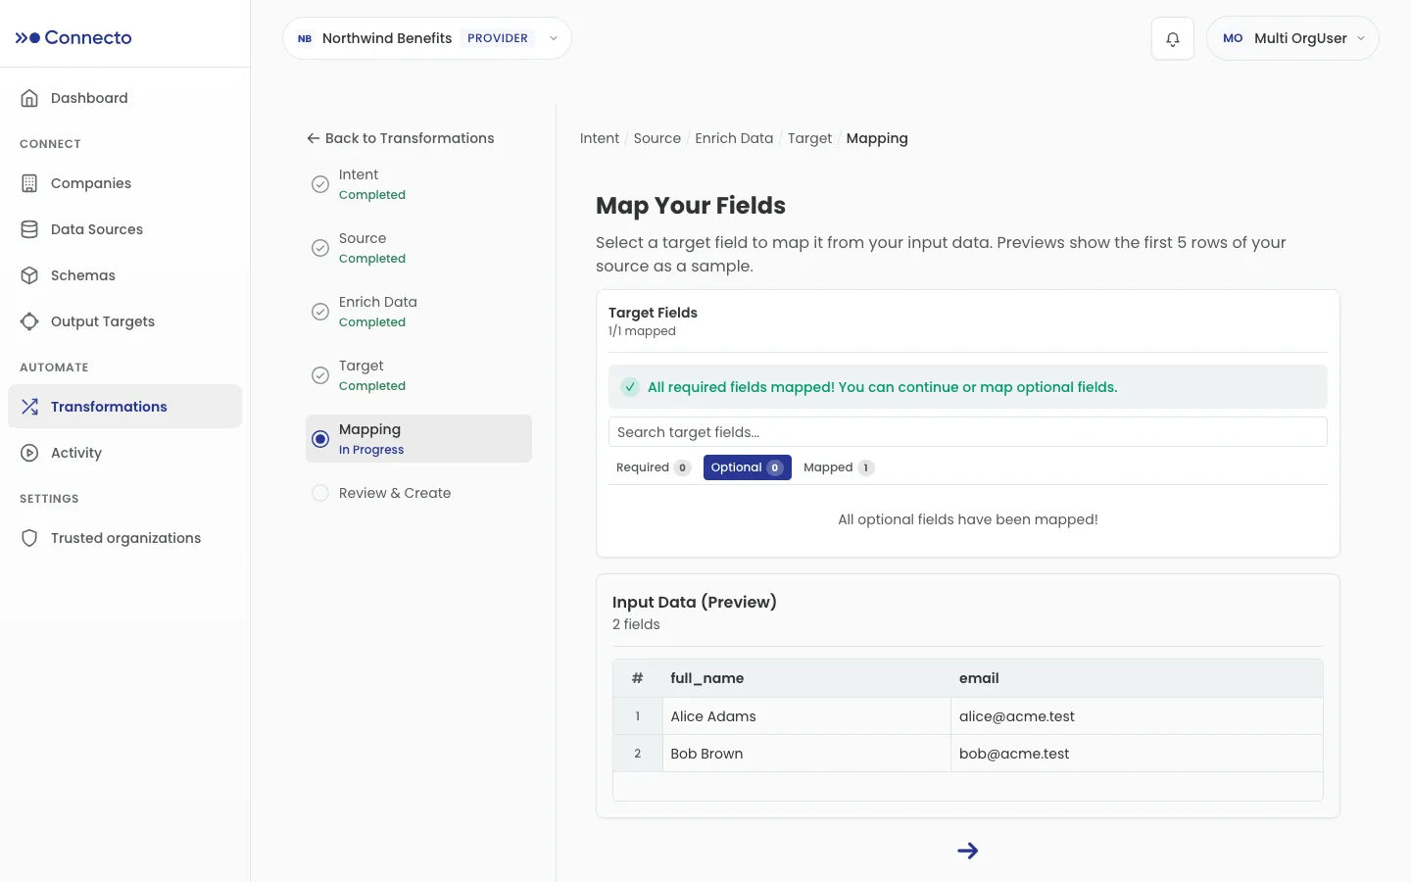Click the Intent breadcrumb

(x=600, y=138)
